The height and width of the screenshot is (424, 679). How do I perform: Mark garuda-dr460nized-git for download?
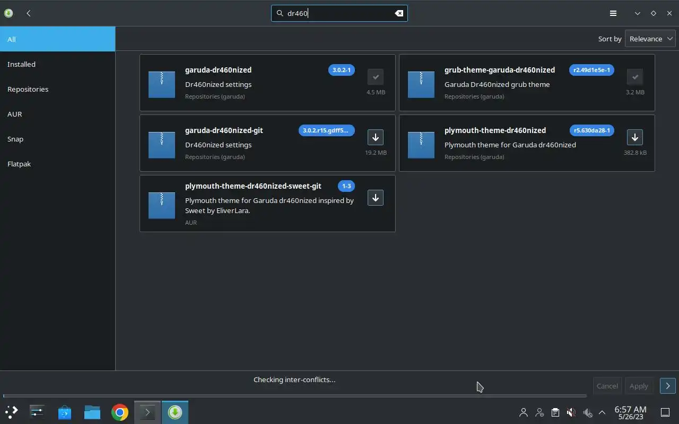coord(376,137)
